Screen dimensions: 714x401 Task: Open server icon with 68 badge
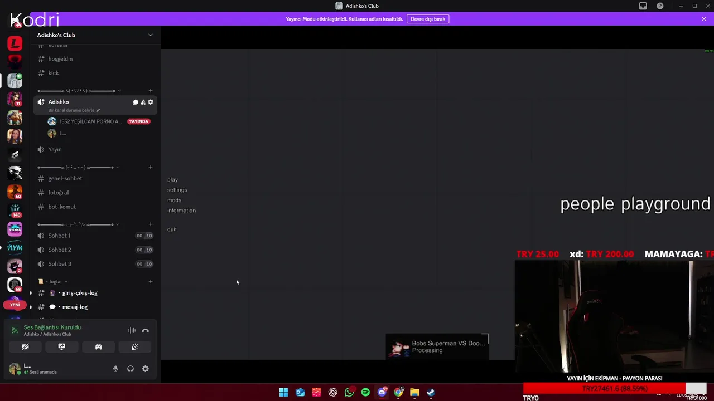click(x=15, y=285)
